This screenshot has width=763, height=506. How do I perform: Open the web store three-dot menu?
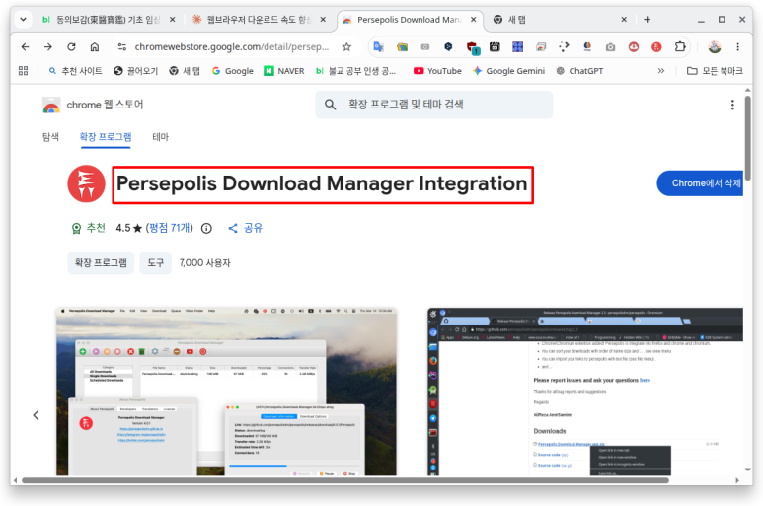tap(732, 105)
